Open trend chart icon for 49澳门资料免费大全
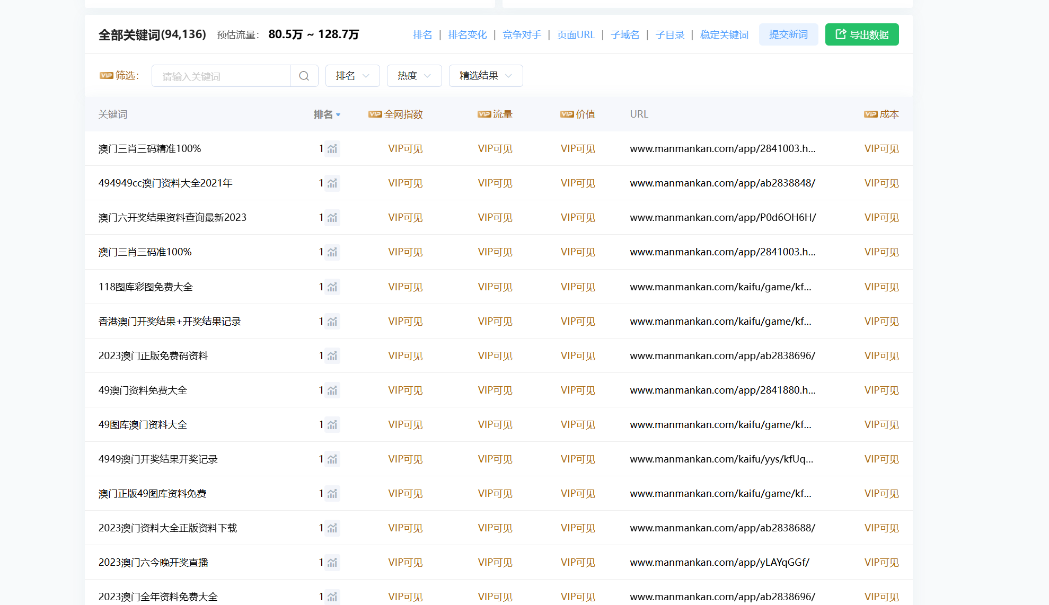The height and width of the screenshot is (605, 1049). (332, 390)
